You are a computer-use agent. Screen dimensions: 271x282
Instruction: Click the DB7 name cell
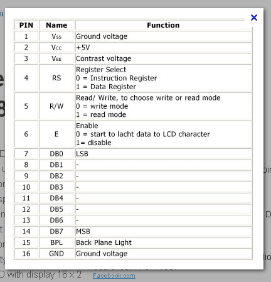[56, 232]
